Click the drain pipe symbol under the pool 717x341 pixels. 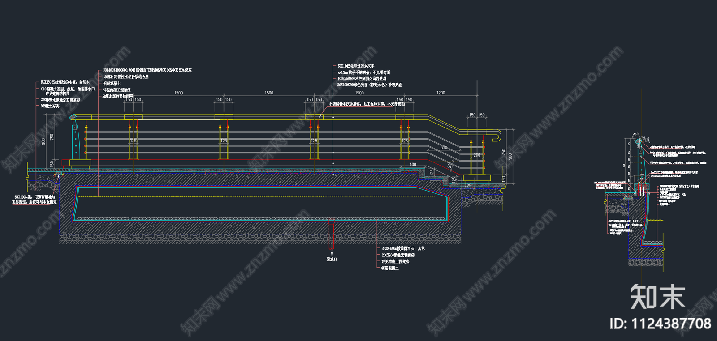pyautogui.click(x=331, y=234)
